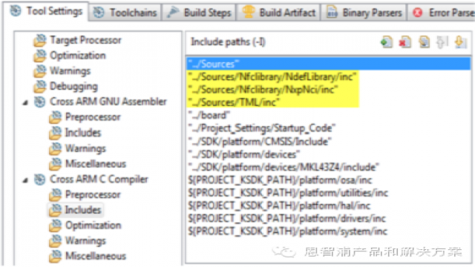Select Target Processor settings
This screenshot has height=267, width=475.
point(85,40)
